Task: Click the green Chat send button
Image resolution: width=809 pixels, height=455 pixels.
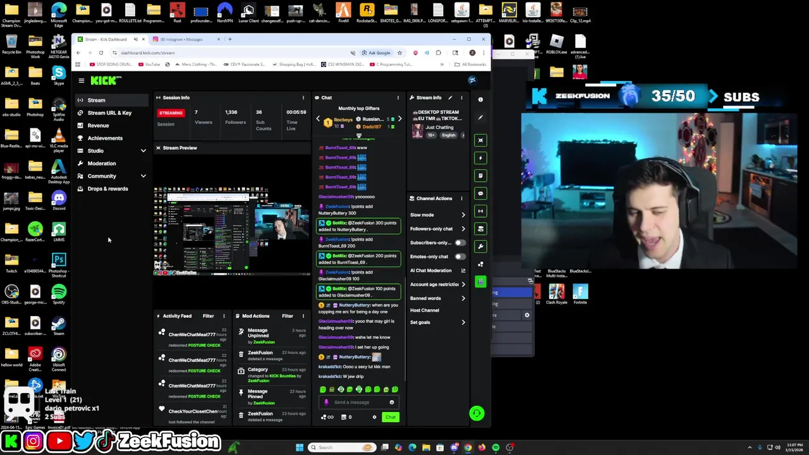Action: [391, 417]
